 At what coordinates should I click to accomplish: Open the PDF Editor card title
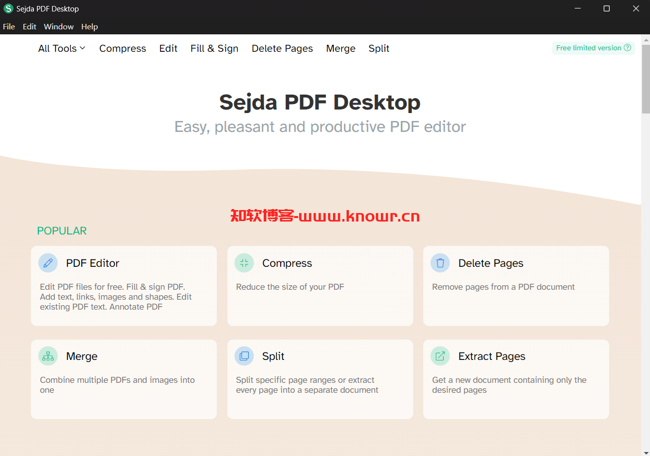coord(93,263)
